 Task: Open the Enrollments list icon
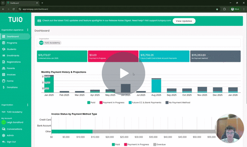(4, 56)
